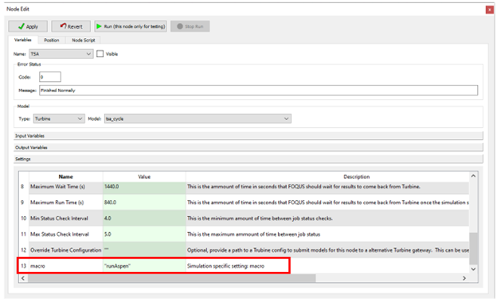The image size is (497, 302).
Task: Click the Max Status Check Interval name cell
Action: point(65,234)
